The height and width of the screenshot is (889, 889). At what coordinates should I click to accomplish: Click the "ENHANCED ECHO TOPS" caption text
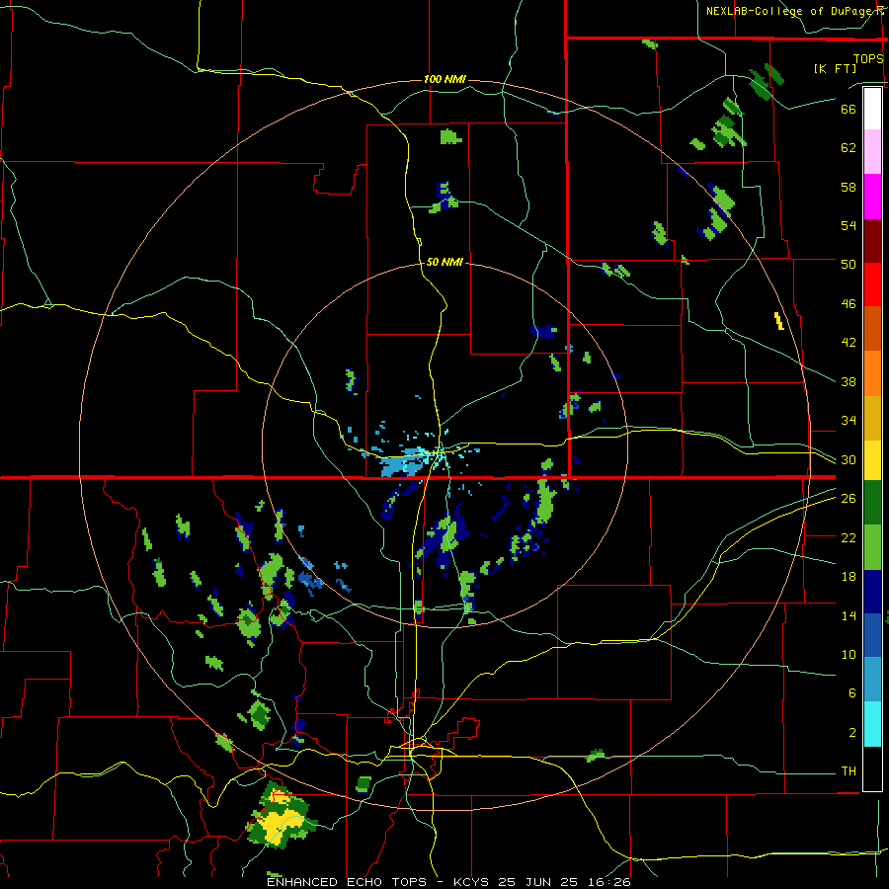coord(347,882)
